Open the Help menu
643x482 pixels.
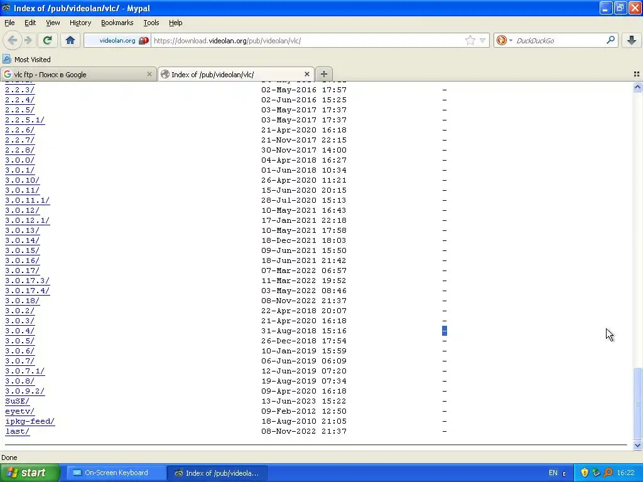(176, 23)
